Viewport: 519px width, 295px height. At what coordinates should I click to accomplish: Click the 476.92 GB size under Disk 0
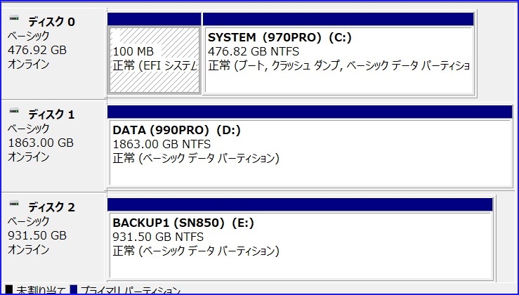(x=37, y=50)
